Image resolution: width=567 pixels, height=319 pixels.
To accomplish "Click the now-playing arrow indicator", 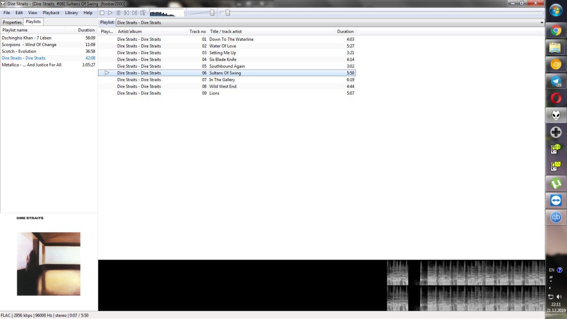I will click(x=107, y=73).
